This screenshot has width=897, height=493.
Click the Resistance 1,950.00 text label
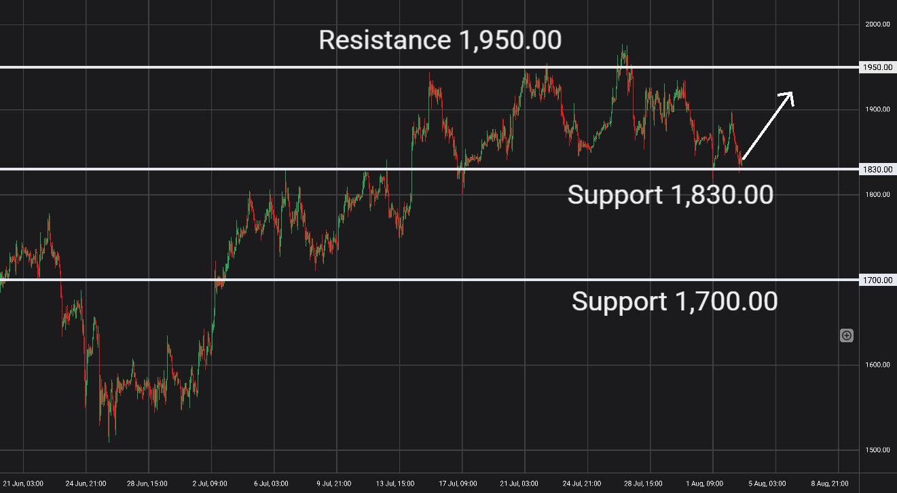(440, 40)
